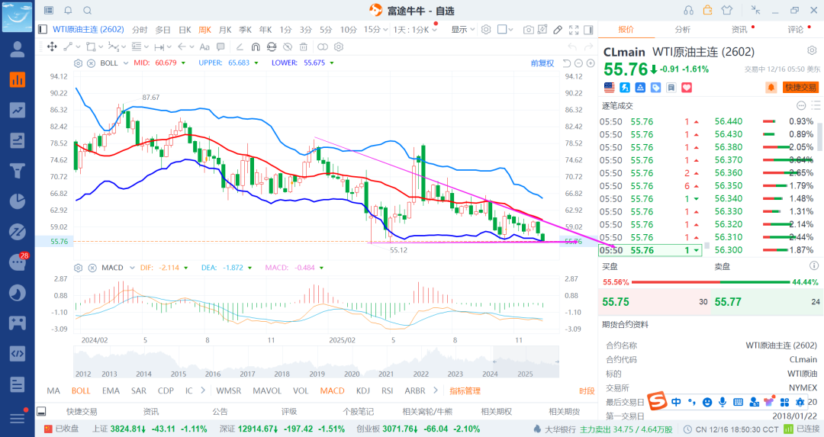Open 指标管理 indicator management link
Image resolution: width=824 pixels, height=437 pixels.
(x=465, y=390)
